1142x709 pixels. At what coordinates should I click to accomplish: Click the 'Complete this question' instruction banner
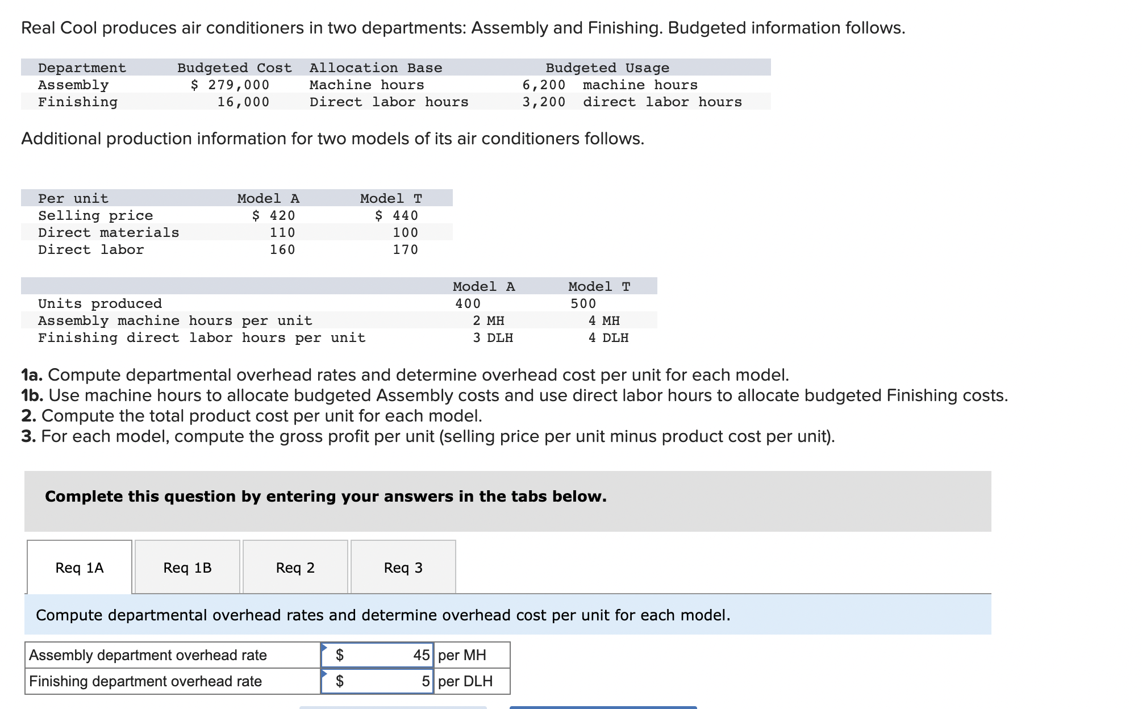coord(326,497)
